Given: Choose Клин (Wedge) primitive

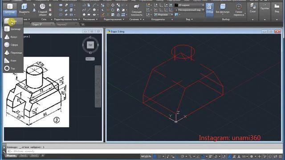Looking at the screenshot, I should click(x=13, y=60).
